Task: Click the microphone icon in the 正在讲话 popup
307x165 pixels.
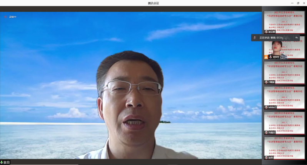Action: click(255, 38)
